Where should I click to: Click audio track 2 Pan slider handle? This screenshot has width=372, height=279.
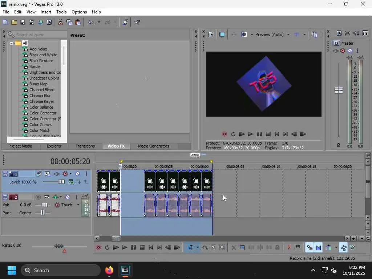(42, 213)
